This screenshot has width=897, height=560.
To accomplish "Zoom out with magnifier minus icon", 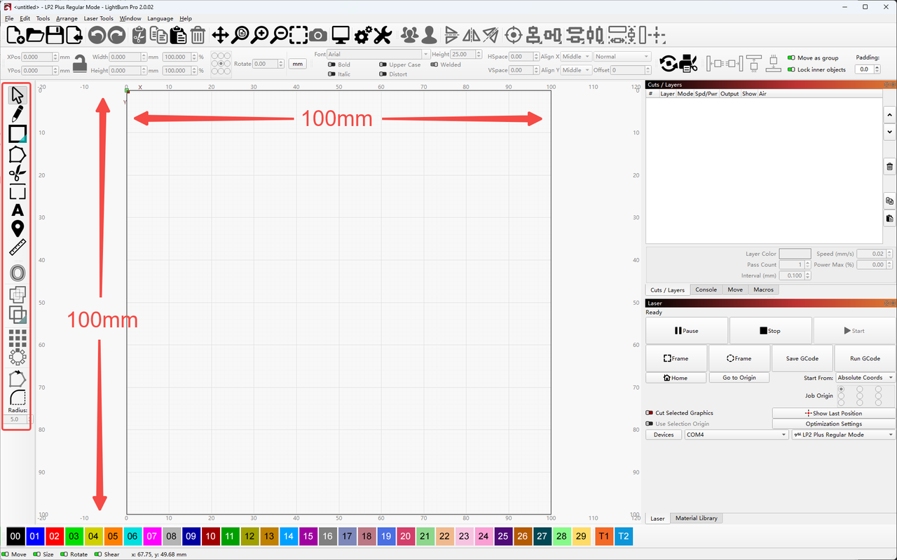I will pos(280,34).
